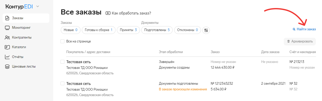
Task: Select the first Тестовая сеть order checkbox
Action: pos(62,62)
